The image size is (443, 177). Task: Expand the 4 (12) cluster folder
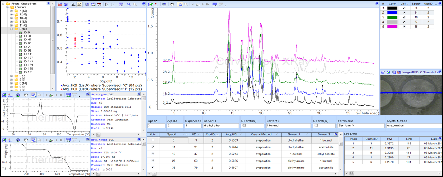(12, 11)
